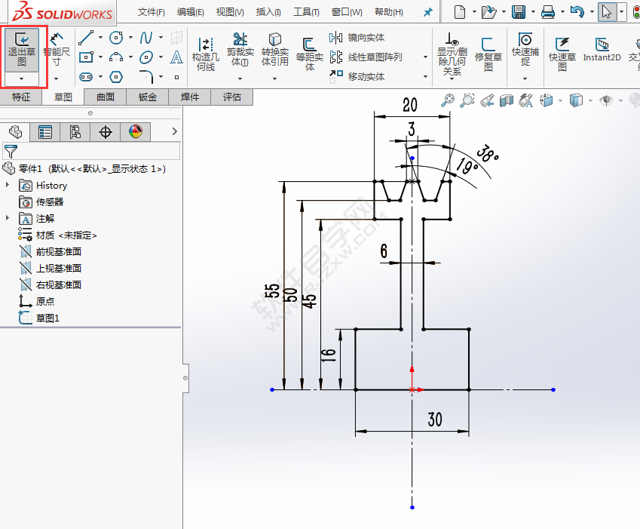Select the Corner Rectangle tool
Viewport: 640px width, 529px height.
(86, 57)
